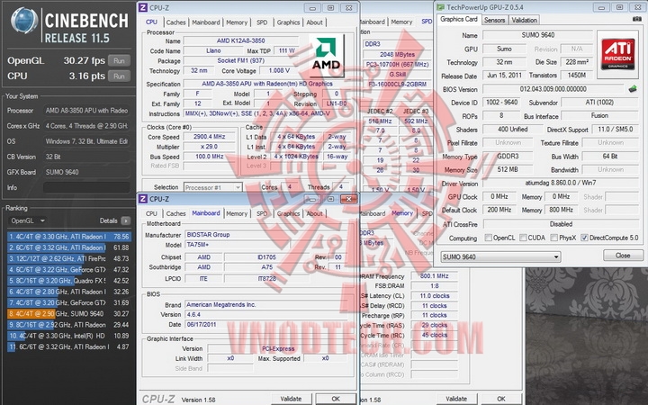The image size is (648, 405).
Task: Select ranking row 1 scoring 78.56
Action: [68, 237]
